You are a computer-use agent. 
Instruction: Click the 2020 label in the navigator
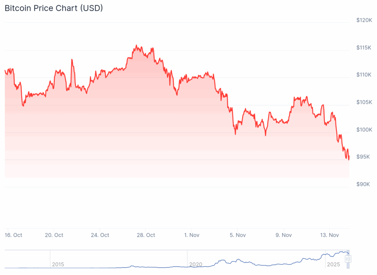tap(195, 264)
